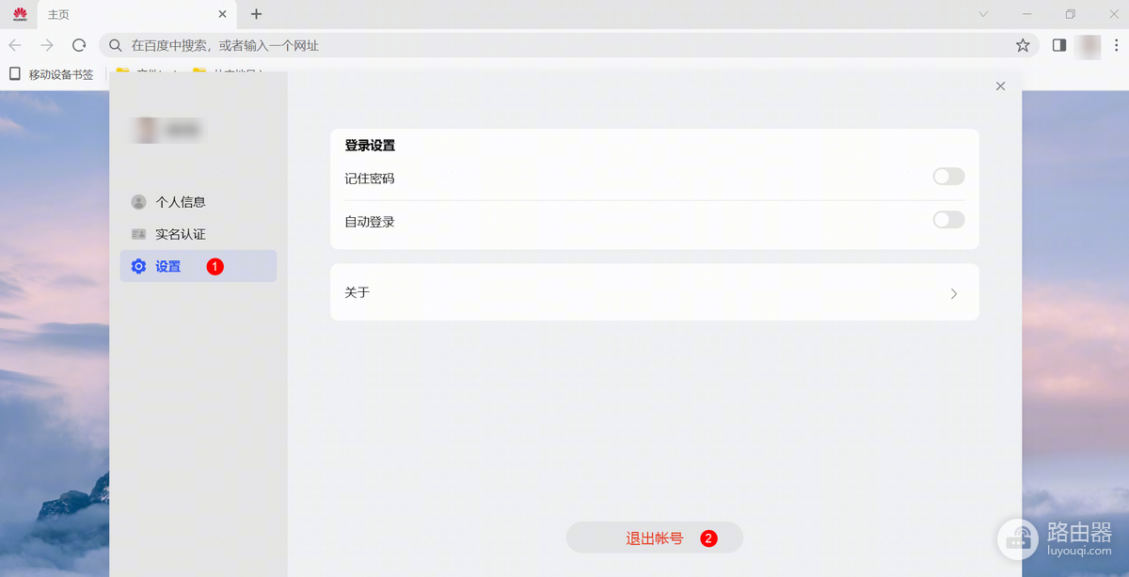Click 退出帐号 to sign out
The width and height of the screenshot is (1129, 577).
[655, 538]
